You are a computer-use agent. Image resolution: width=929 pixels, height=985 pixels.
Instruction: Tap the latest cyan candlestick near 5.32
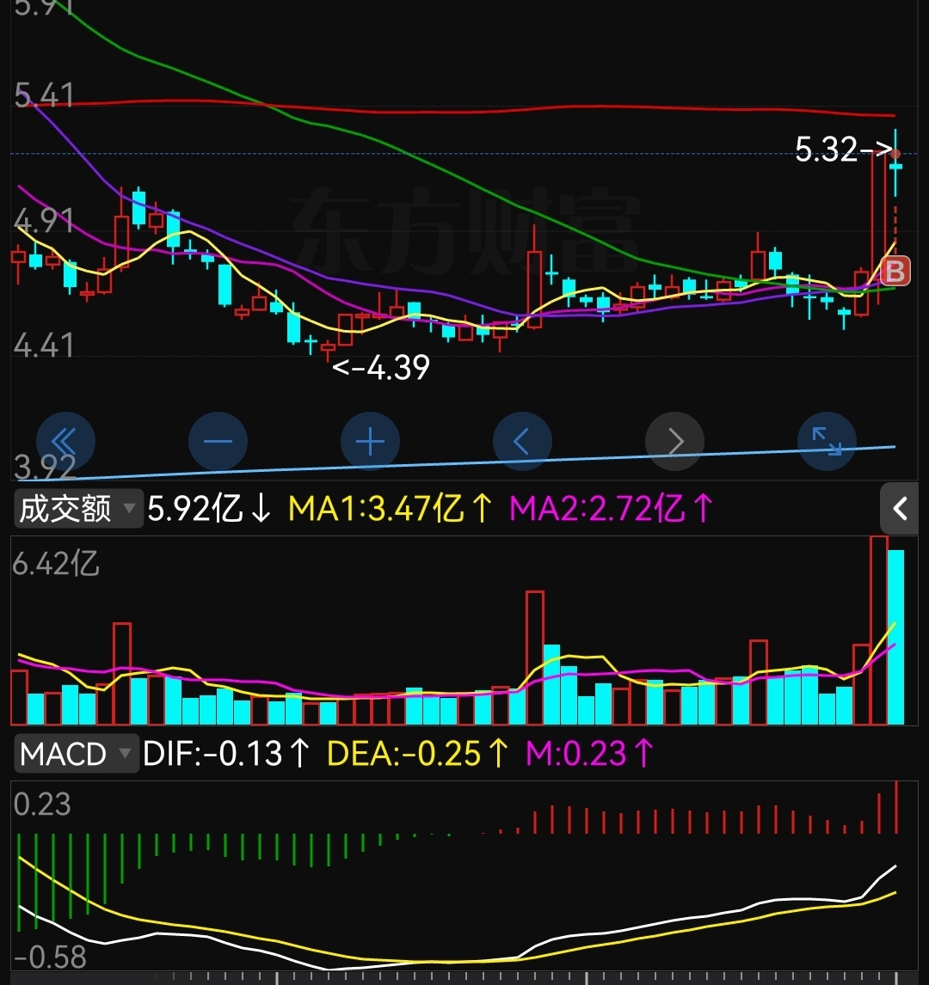click(x=895, y=163)
